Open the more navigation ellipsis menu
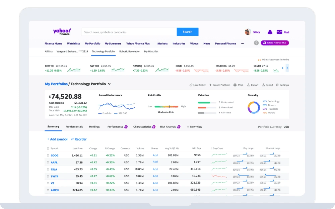This screenshot has height=209, width=335. tap(243, 43)
